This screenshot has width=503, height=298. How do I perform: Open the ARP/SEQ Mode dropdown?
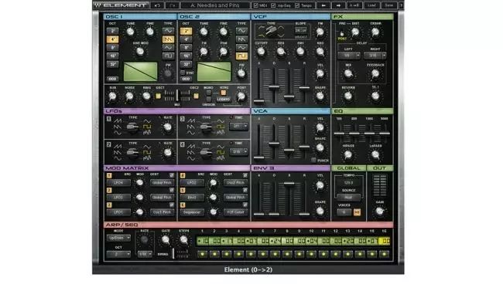tap(118, 238)
